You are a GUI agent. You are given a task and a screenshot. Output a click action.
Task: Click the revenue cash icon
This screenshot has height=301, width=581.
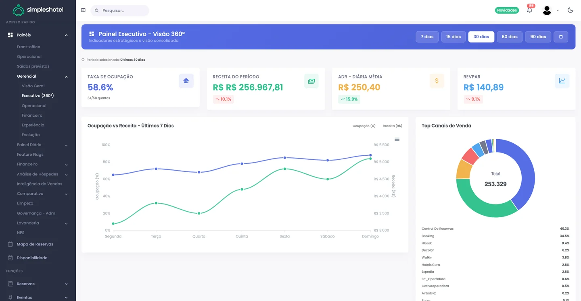point(311,81)
